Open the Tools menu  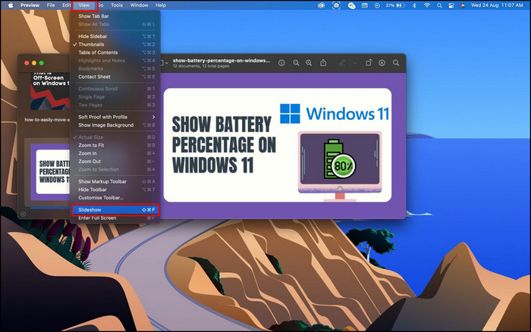117,5
